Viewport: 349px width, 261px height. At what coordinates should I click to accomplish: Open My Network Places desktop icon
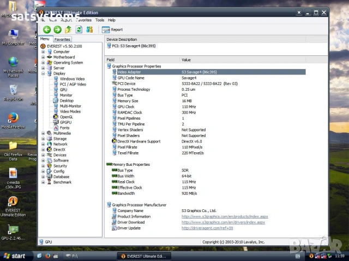pos(13,67)
